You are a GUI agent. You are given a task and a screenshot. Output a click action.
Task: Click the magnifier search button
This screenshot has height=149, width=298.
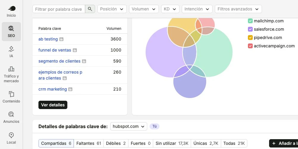[90, 9]
